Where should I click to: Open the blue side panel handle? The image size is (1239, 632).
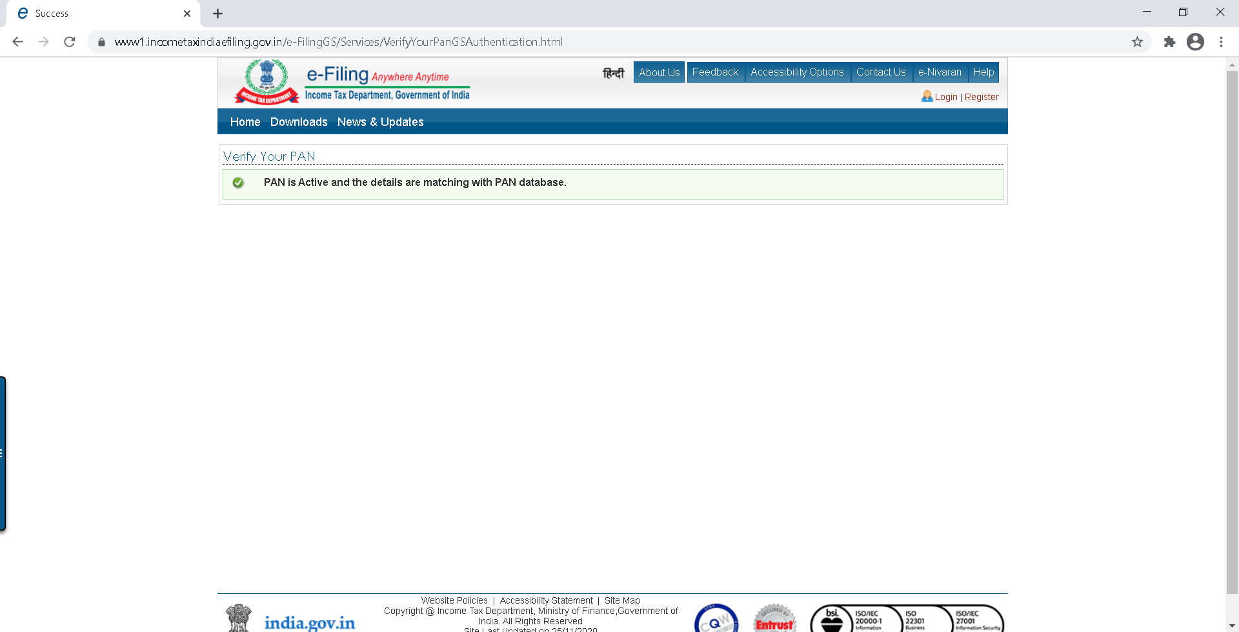coord(3,454)
